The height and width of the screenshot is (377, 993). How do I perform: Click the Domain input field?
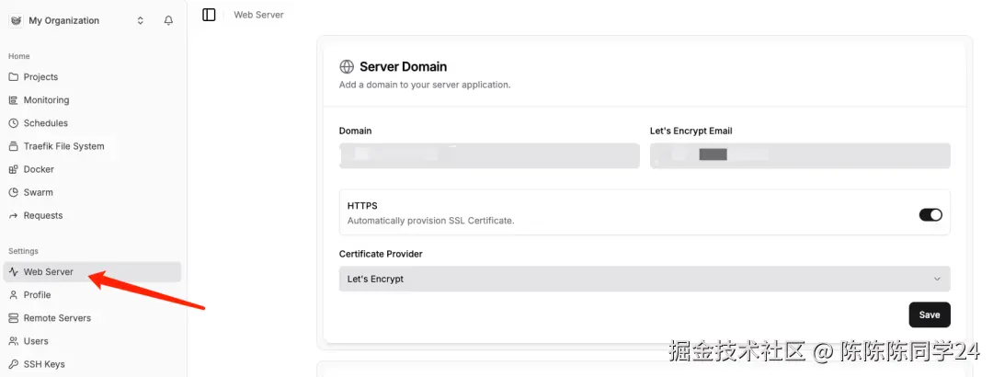point(489,155)
